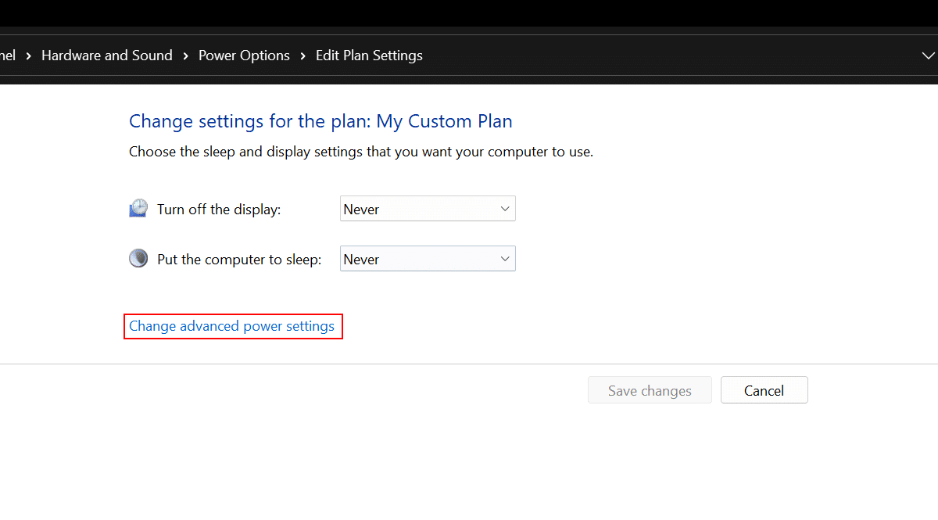938x520 pixels.
Task: Click the moon icon beside Put computer to sleep
Action: click(138, 259)
